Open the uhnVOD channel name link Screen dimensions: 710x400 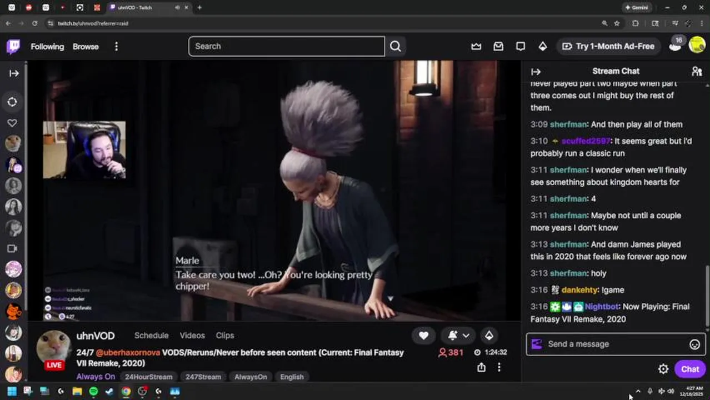[x=96, y=336]
